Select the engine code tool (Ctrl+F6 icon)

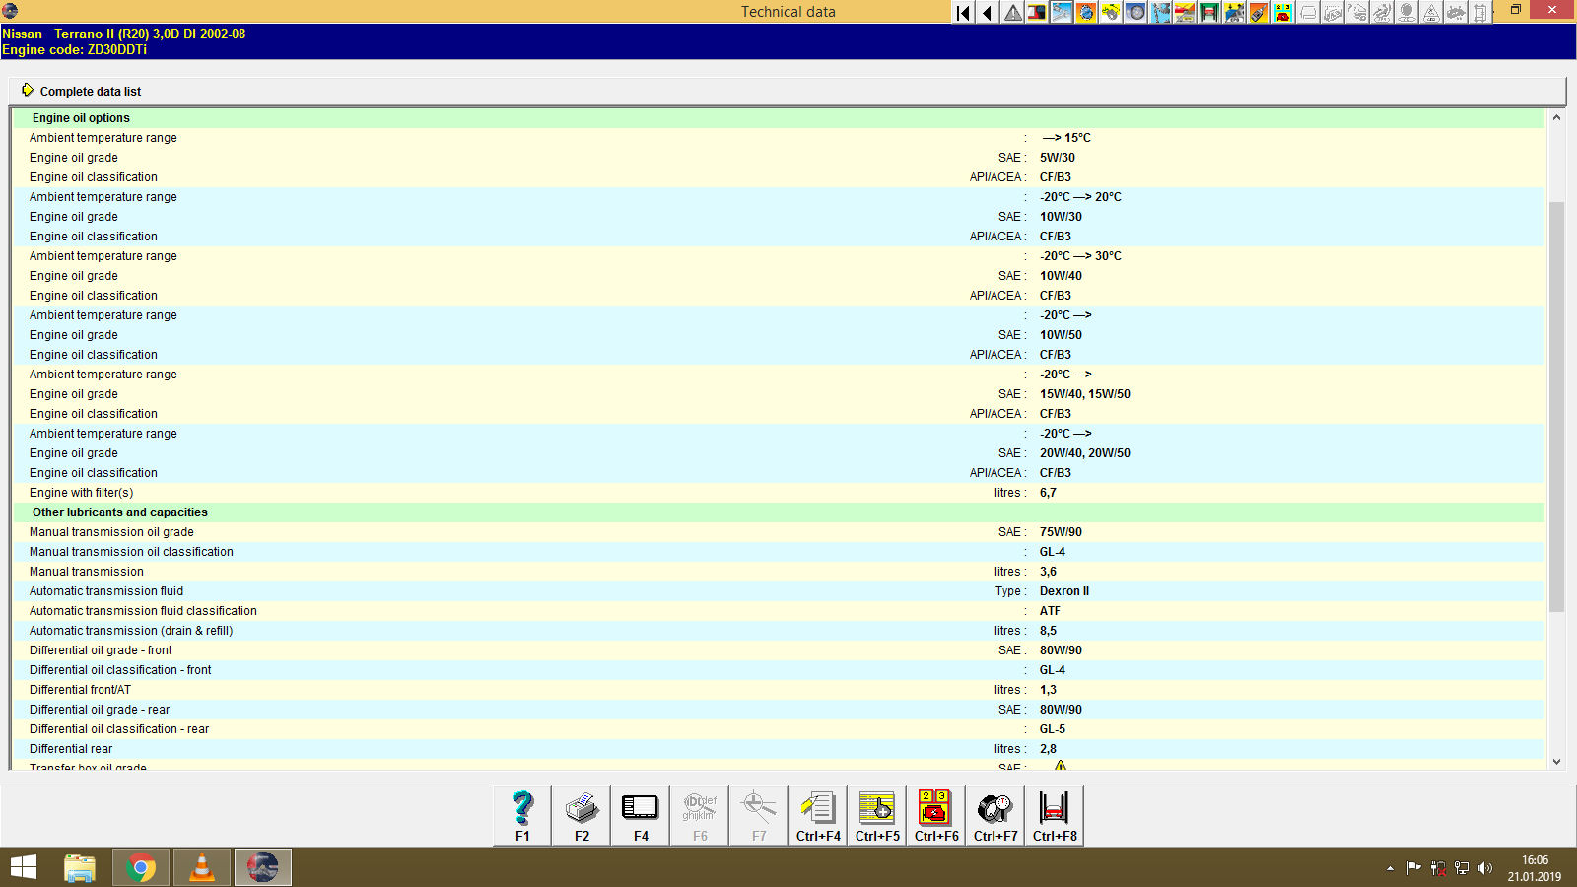pos(935,814)
